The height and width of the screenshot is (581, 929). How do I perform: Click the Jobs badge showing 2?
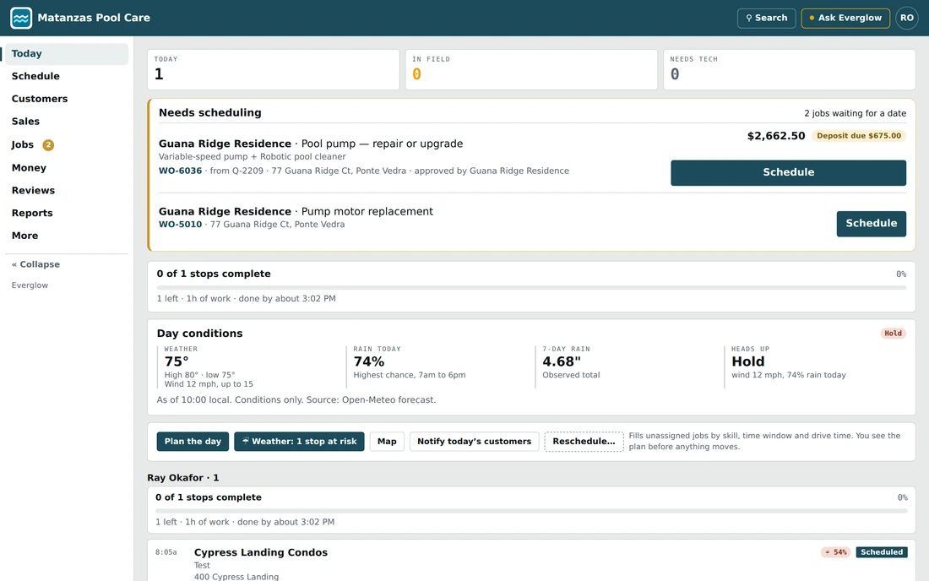click(48, 144)
